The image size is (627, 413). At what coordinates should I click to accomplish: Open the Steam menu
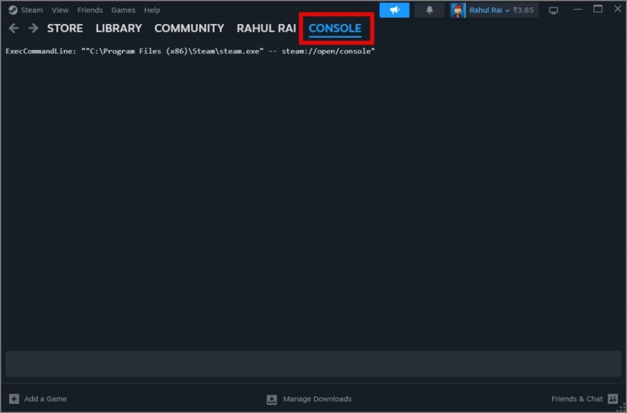pyautogui.click(x=32, y=10)
